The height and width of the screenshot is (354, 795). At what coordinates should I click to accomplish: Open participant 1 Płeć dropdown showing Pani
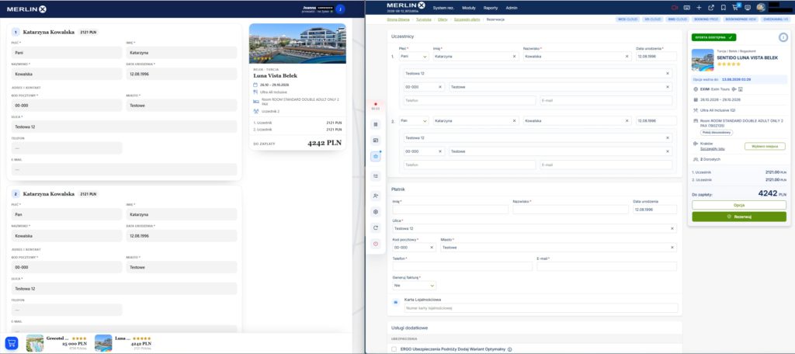pos(414,57)
